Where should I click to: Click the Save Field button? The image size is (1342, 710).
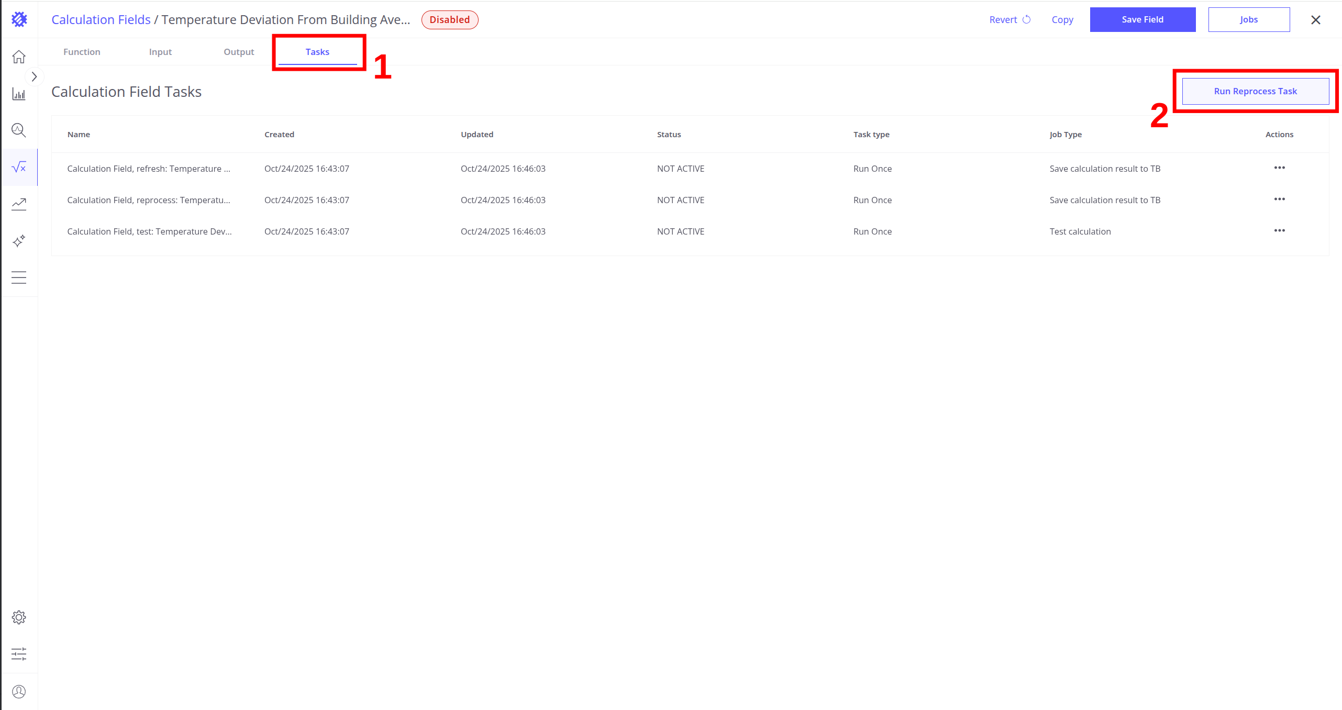click(1143, 19)
